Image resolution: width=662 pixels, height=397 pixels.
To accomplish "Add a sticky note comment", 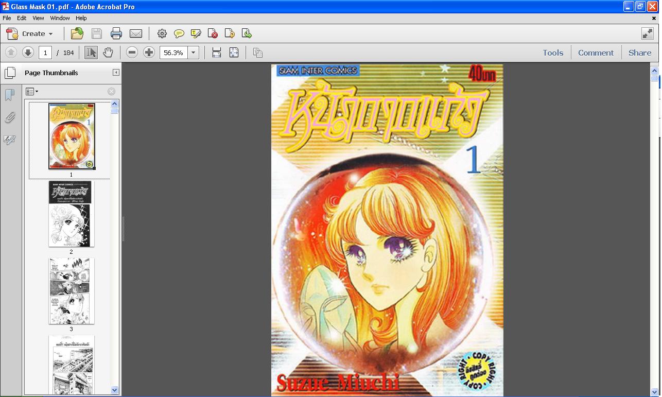I will click(179, 33).
